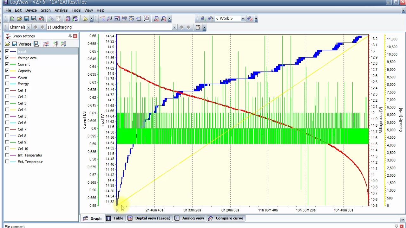Open the Tools menu
This screenshot has height=228, width=406.
coord(76,10)
